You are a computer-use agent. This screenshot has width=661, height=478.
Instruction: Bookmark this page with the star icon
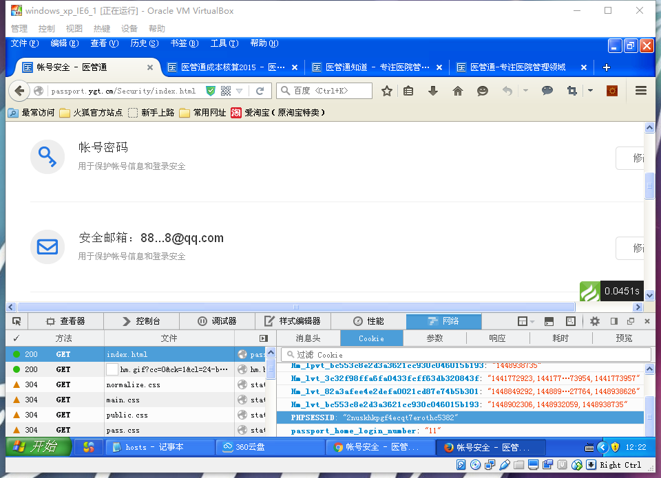click(x=386, y=91)
